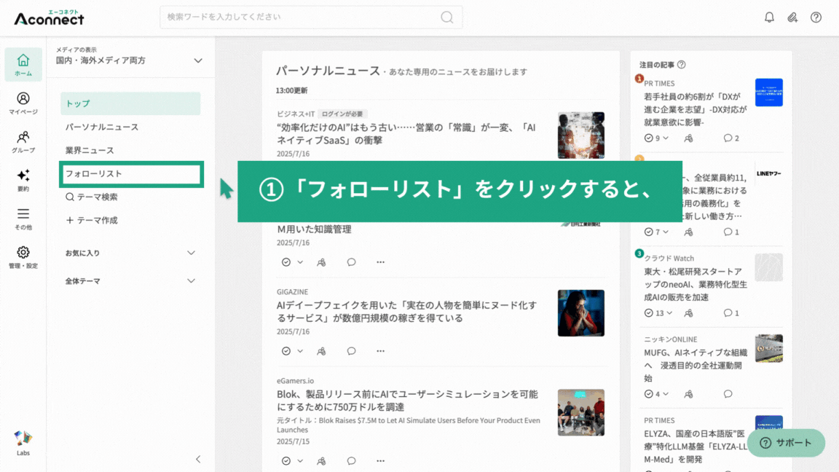Open その他 hamburger menu in sidebar
The image size is (839, 472).
pyautogui.click(x=23, y=219)
